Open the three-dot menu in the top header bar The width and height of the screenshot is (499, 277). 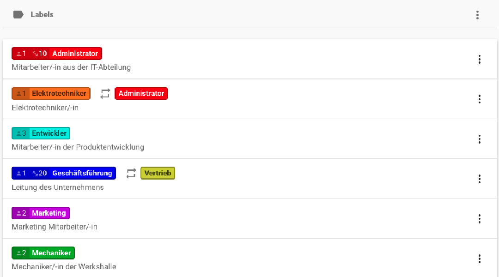tap(477, 14)
